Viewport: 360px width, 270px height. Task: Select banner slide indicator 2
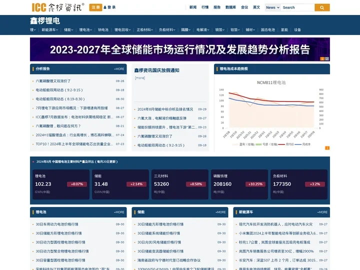click(x=327, y=59)
